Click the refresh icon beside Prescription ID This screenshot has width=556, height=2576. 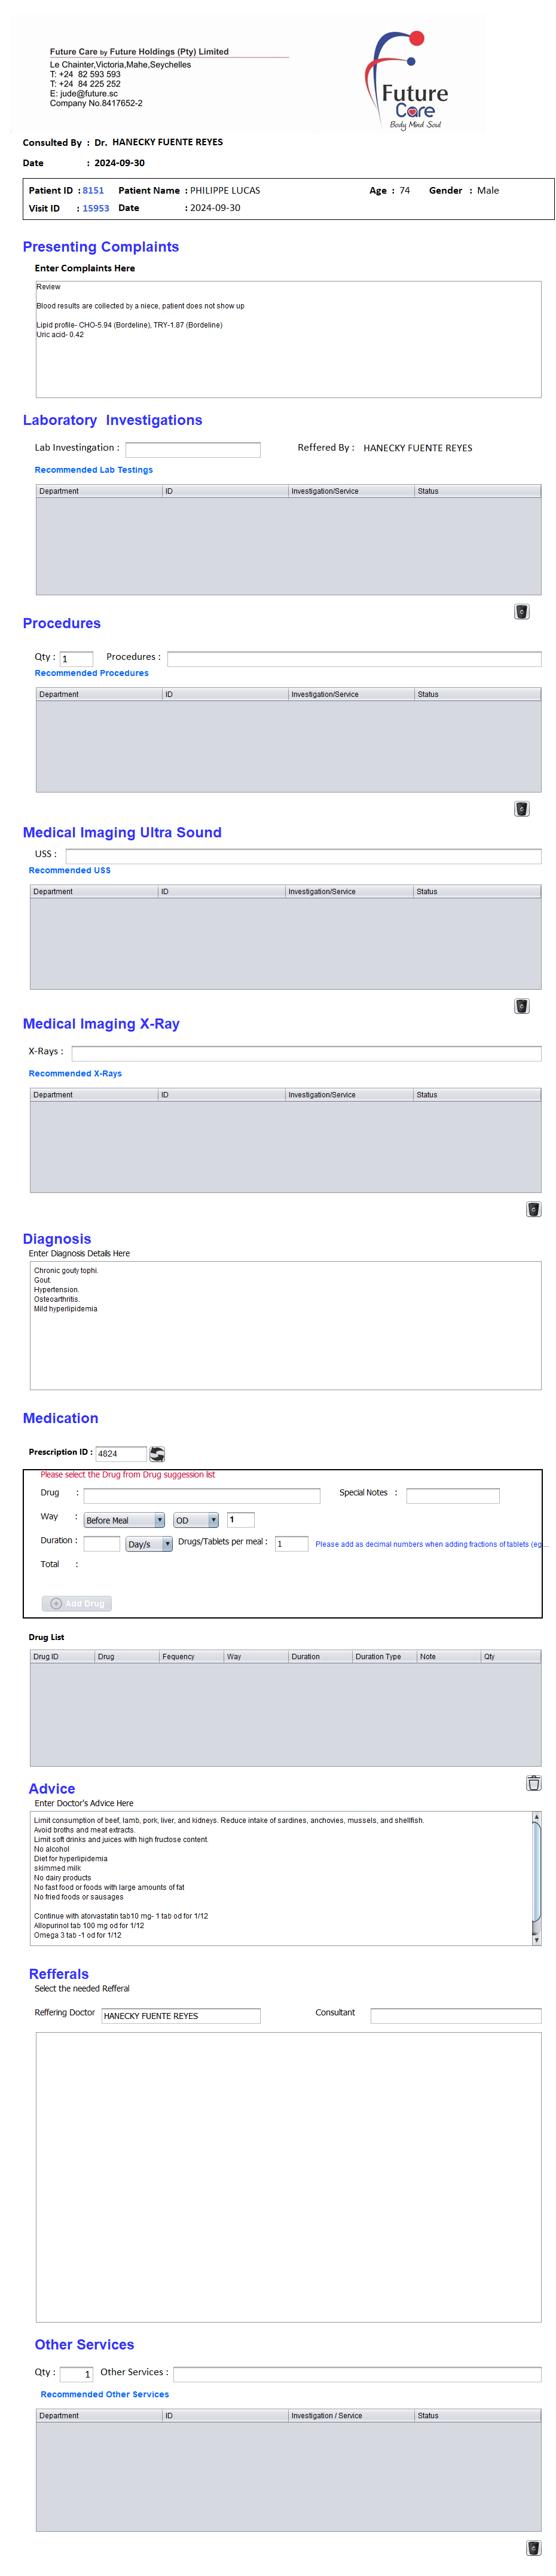[x=157, y=1454]
